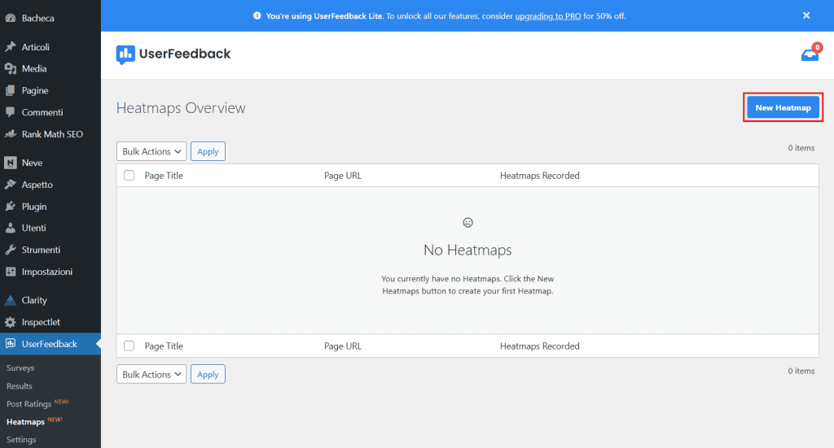Follow the upgrading to PRO link
This screenshot has height=448, width=834.
click(x=548, y=16)
